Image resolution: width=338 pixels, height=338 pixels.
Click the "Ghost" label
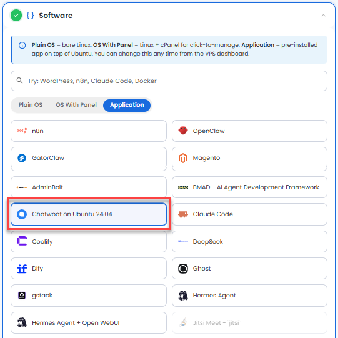pos(202,269)
